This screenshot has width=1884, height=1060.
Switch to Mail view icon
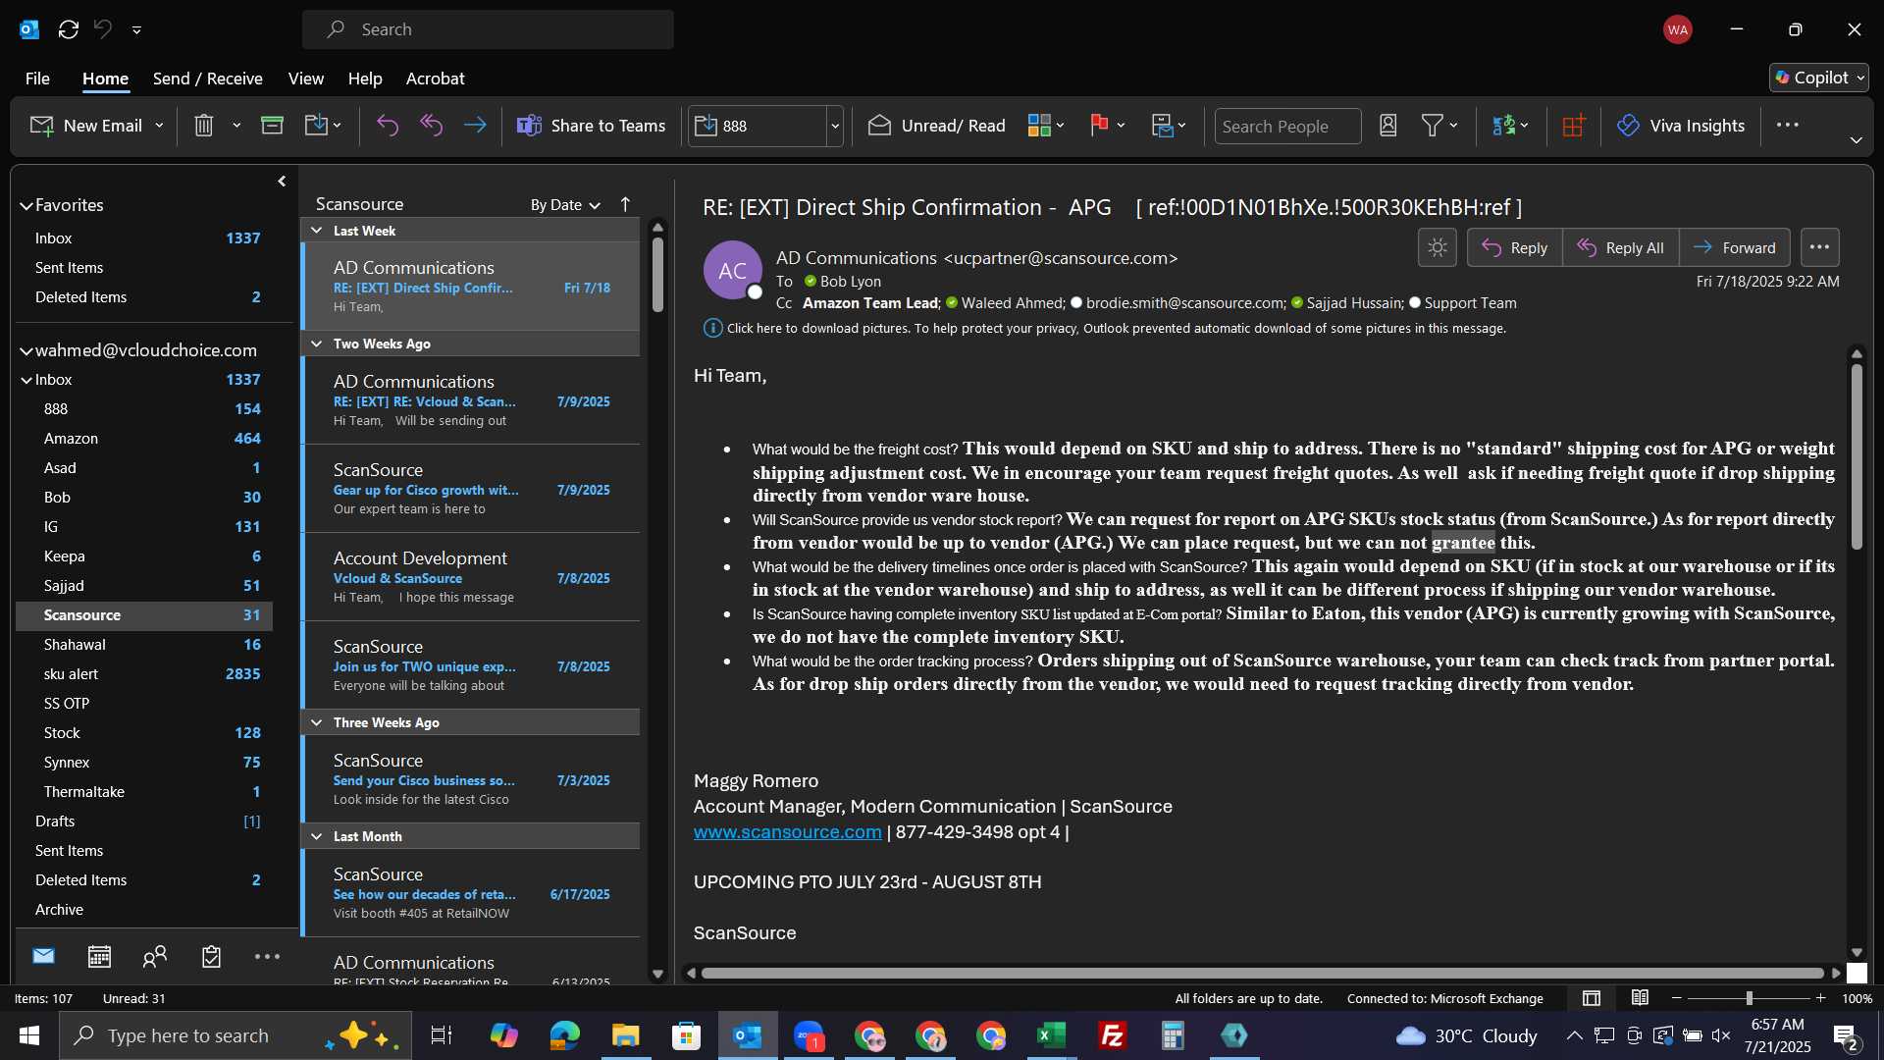[43, 956]
